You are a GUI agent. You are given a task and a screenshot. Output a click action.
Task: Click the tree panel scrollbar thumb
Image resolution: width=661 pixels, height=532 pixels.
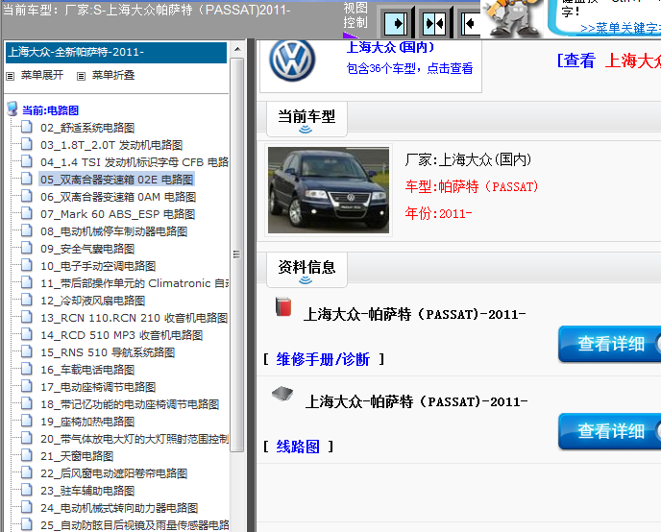pyautogui.click(x=237, y=254)
